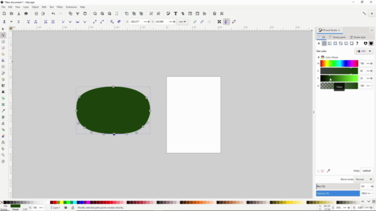The width and height of the screenshot is (376, 211).
Task: Open the dock panel chevron menu
Action: [x=372, y=30]
